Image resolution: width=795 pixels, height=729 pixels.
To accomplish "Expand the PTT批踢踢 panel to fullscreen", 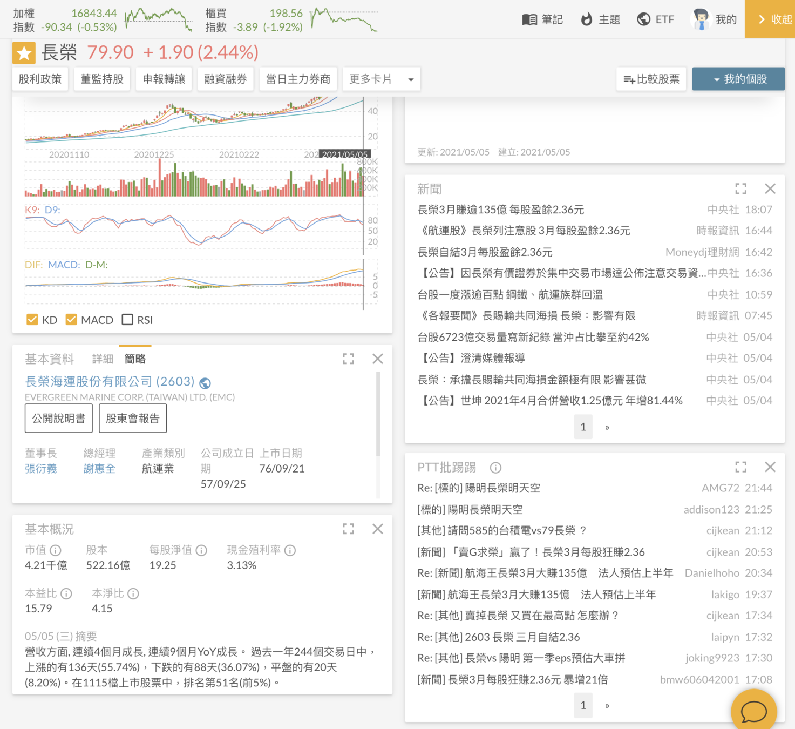I will pos(741,467).
